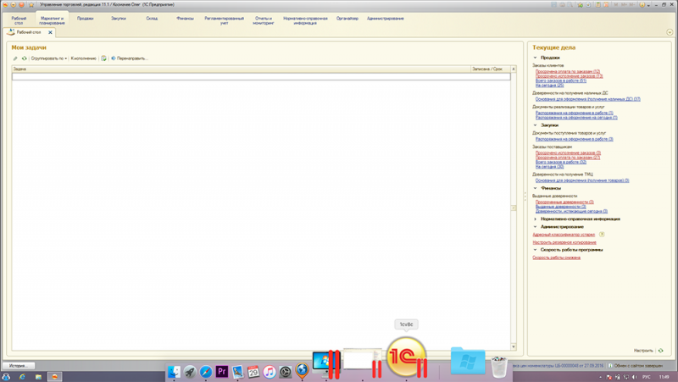Open the Маркетинг и планирование section
This screenshot has height=382, width=678.
click(x=52, y=20)
